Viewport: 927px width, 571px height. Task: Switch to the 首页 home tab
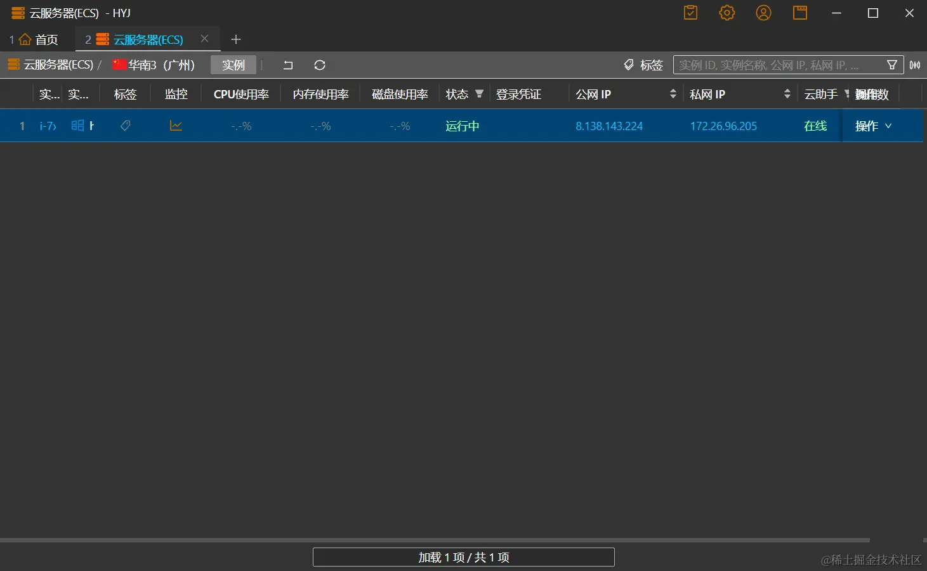coord(34,39)
